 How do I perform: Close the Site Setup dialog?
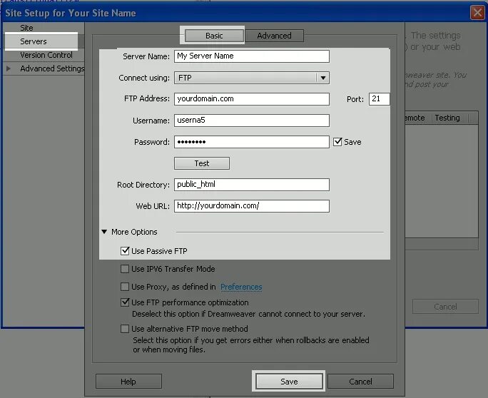(477, 13)
